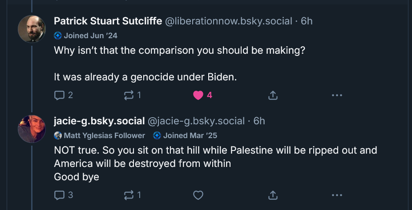Visit @liberationnow.bsky.social handle

[x=229, y=21]
